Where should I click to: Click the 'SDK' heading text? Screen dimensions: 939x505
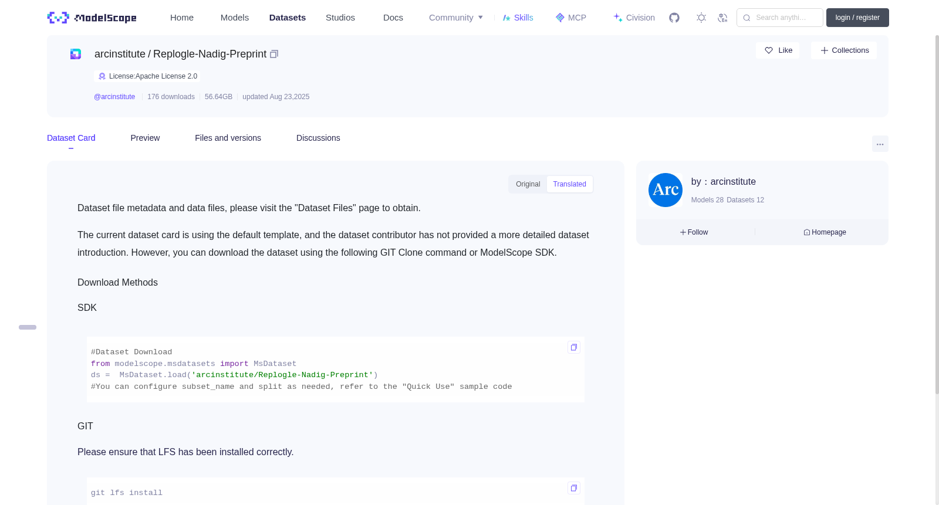pyautogui.click(x=87, y=308)
